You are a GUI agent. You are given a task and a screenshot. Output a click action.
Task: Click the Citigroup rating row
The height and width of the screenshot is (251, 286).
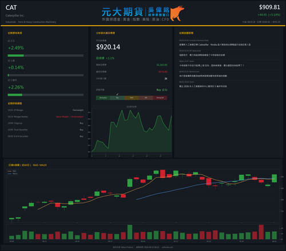pos(46,123)
